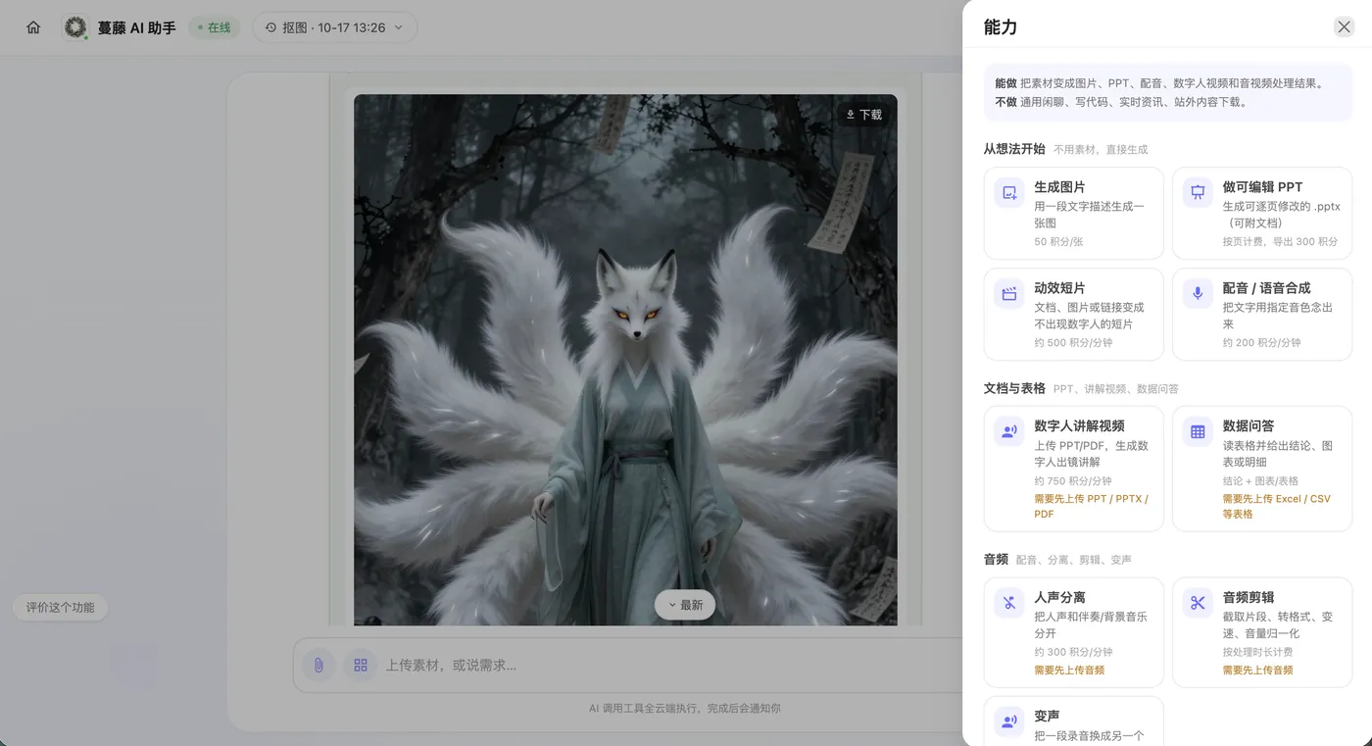Click the fox image thumbnail
This screenshot has height=746, width=1372.
point(625,360)
